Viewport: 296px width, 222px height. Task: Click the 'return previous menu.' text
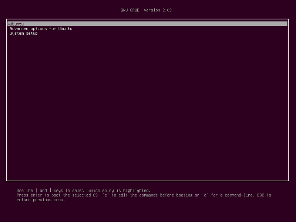[x=41, y=200]
